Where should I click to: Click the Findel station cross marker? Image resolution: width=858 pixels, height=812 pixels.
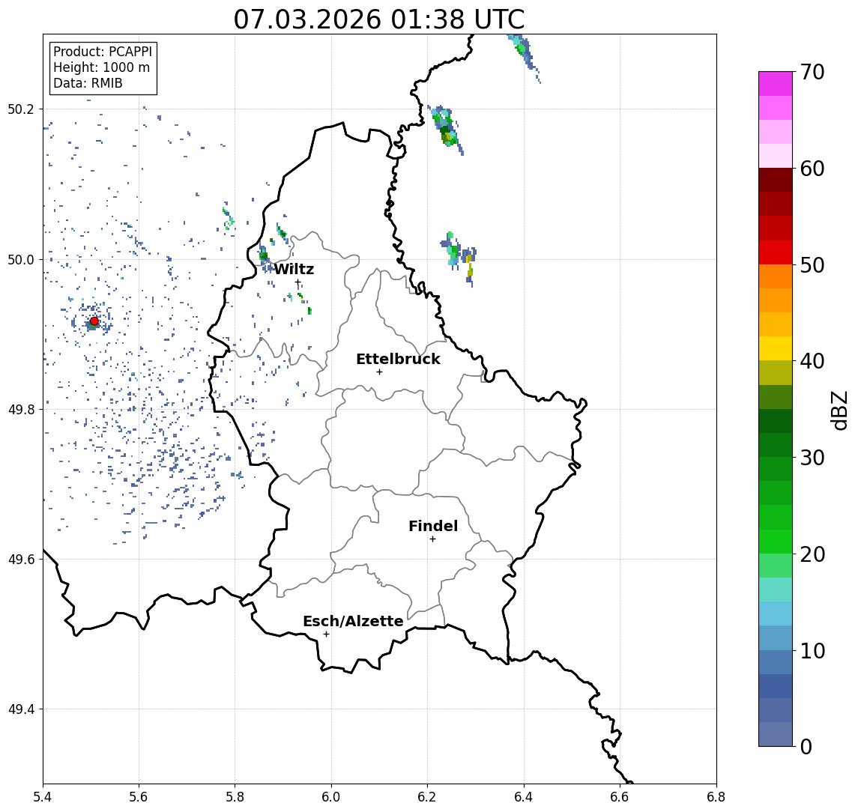pos(432,539)
